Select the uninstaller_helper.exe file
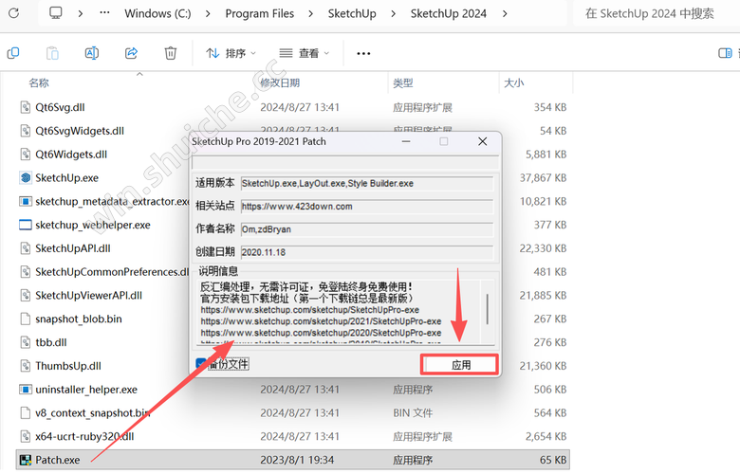This screenshot has width=740, height=474. pyautogui.click(x=85, y=390)
